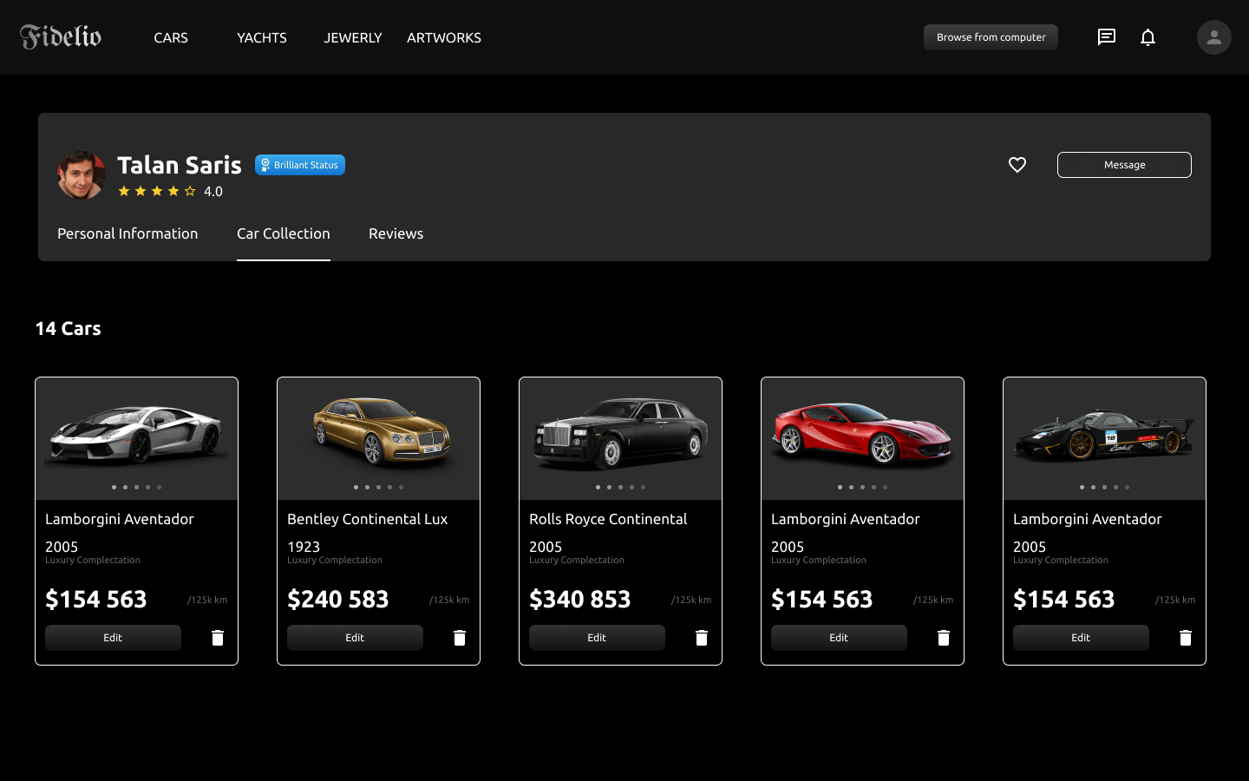
Task: Delete the Rolls Royce Continental listing
Action: click(702, 638)
